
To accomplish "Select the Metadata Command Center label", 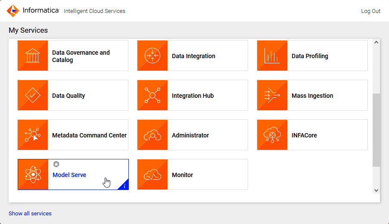I will coord(89,135).
